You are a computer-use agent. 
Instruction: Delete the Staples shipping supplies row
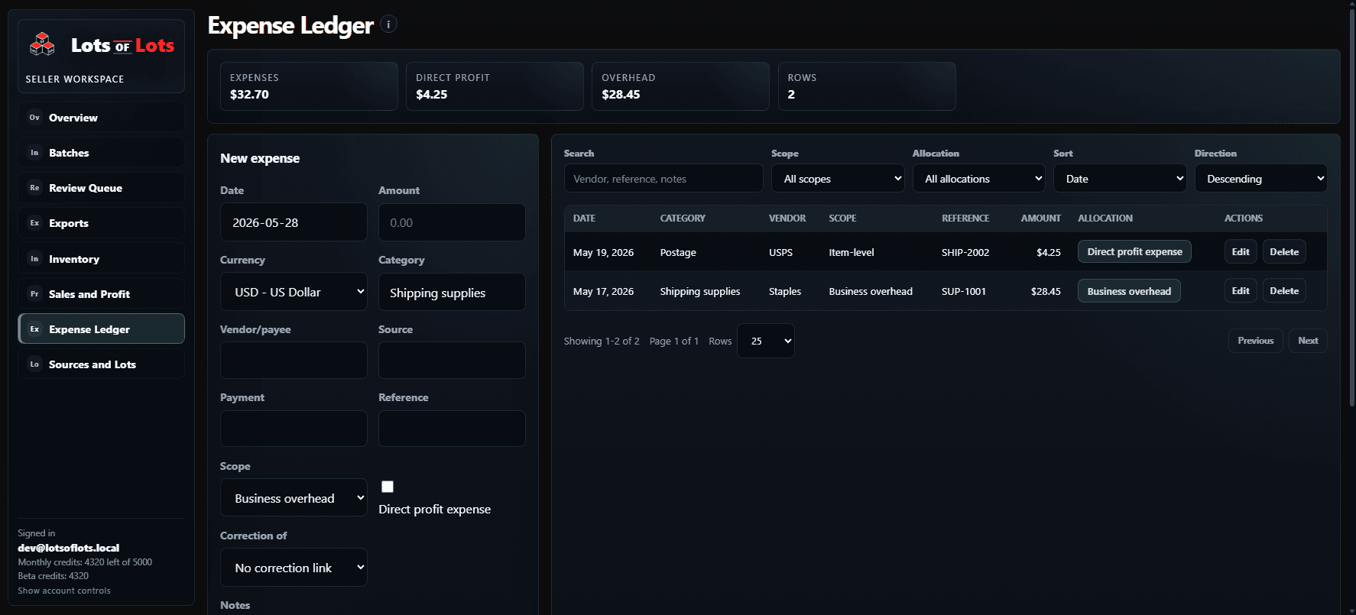[1284, 290]
